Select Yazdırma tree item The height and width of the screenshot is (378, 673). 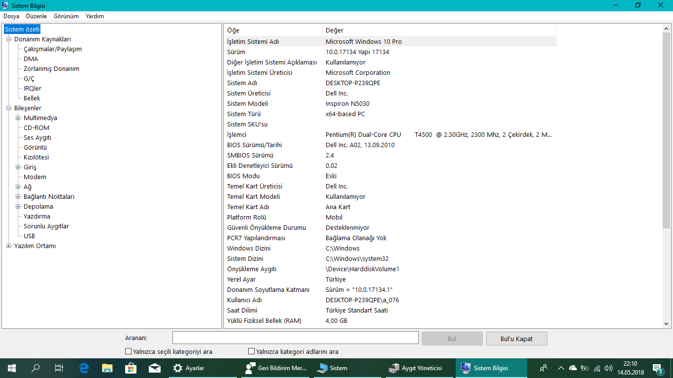37,217
